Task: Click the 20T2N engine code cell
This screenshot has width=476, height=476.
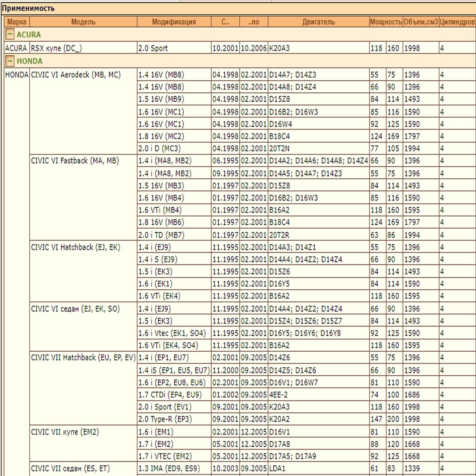Action: [x=279, y=148]
